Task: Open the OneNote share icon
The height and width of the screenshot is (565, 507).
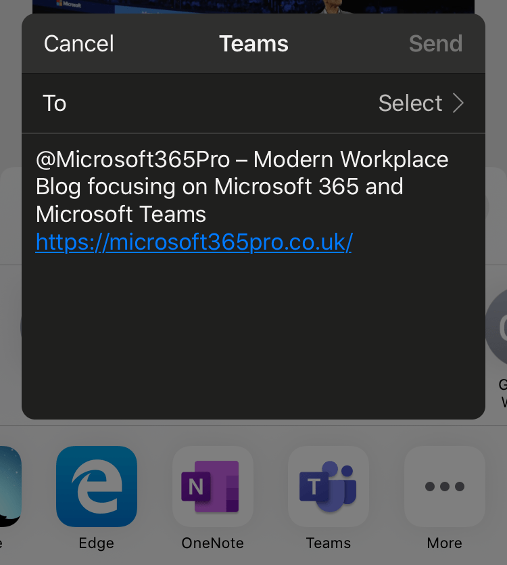Action: point(213,487)
